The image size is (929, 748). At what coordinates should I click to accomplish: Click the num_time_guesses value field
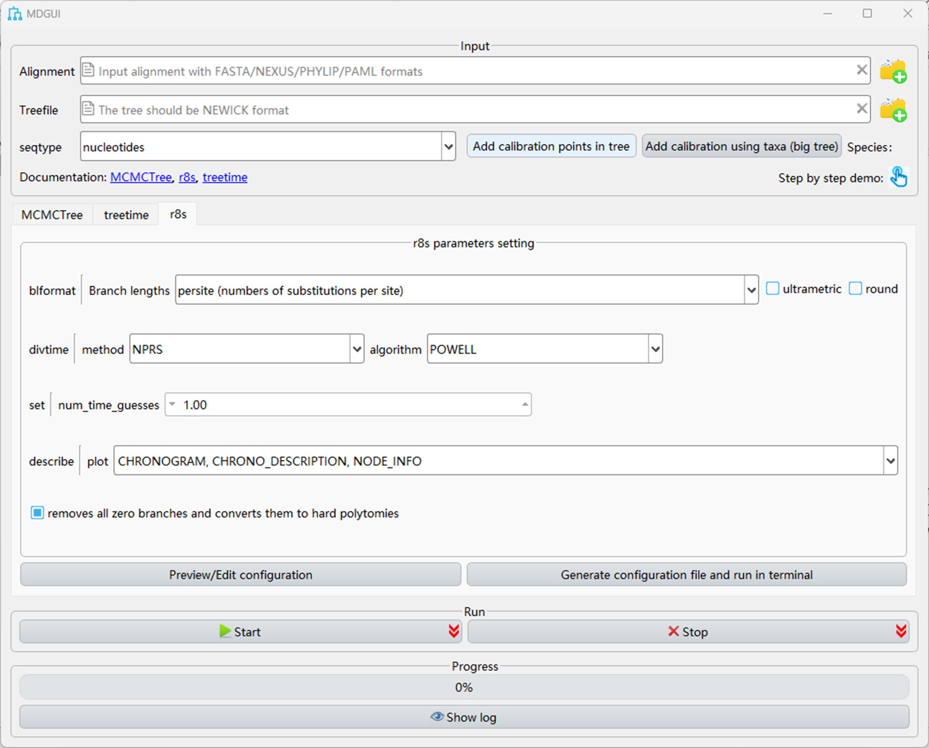click(x=348, y=404)
